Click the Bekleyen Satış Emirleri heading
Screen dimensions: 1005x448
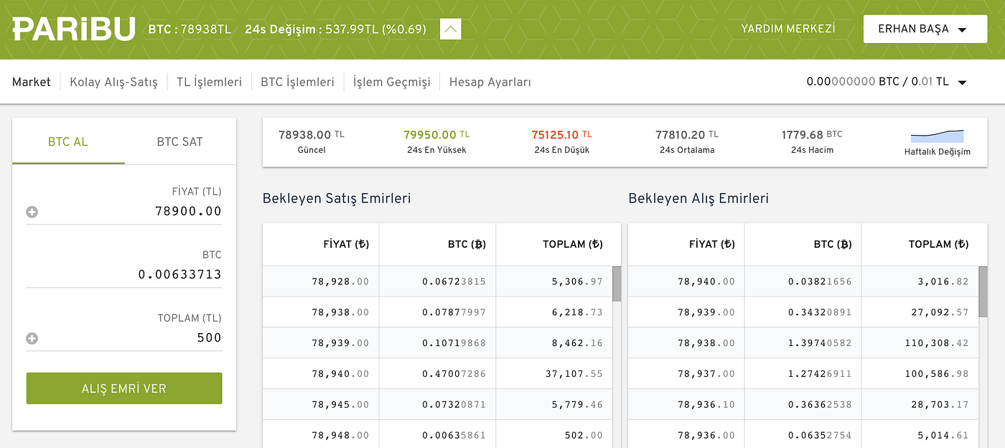coord(337,198)
